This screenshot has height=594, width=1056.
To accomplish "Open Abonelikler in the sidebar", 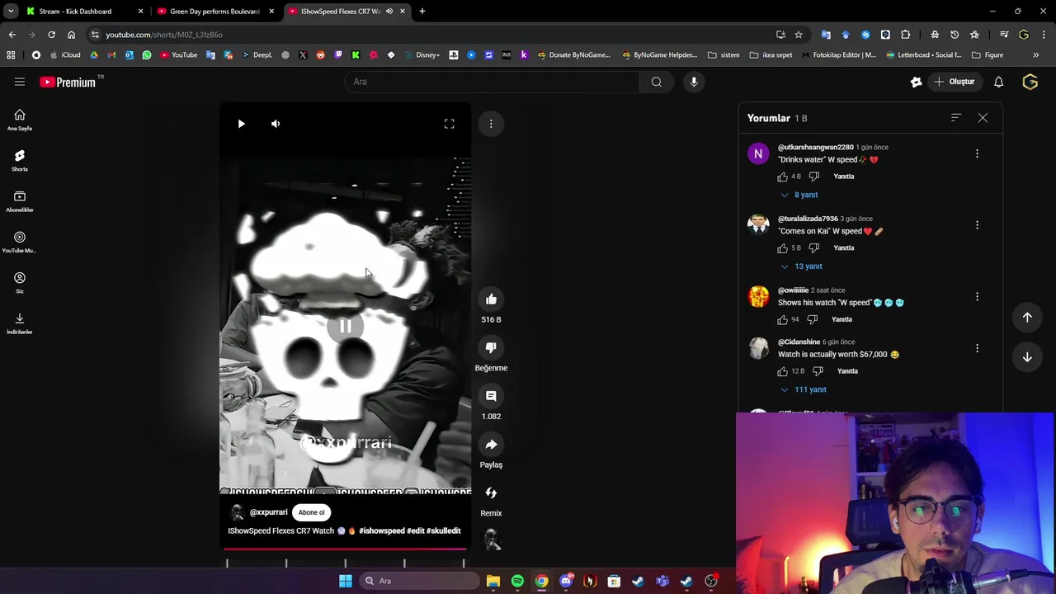I will click(x=20, y=201).
